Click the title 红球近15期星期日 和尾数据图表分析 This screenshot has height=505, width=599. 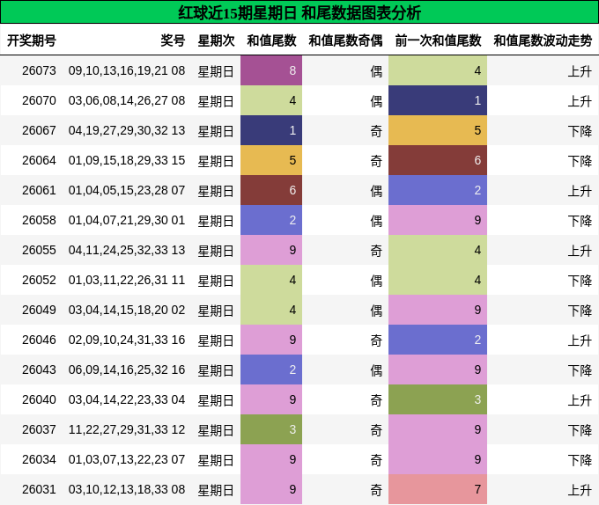pos(299,13)
